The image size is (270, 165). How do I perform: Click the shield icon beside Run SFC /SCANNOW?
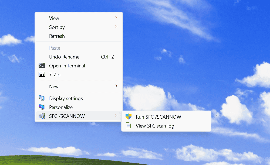129,116
